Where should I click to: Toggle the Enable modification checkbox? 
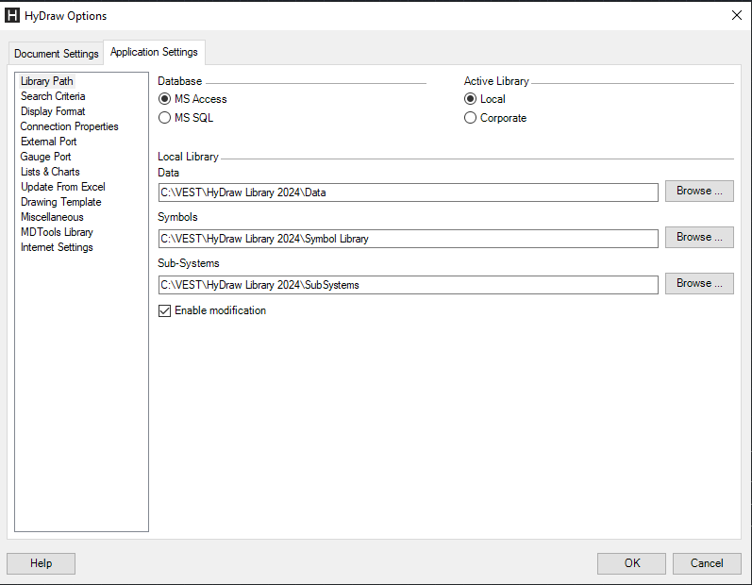[165, 311]
